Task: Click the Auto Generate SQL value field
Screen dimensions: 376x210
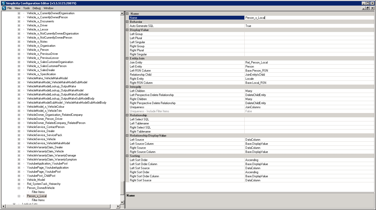Action: (x=309, y=26)
